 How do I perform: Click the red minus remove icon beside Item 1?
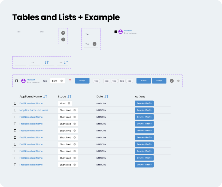pos(70,81)
